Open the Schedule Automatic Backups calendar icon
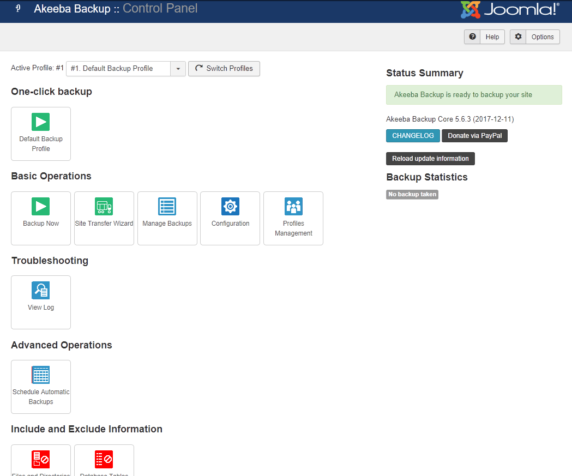The width and height of the screenshot is (572, 476). pos(40,375)
